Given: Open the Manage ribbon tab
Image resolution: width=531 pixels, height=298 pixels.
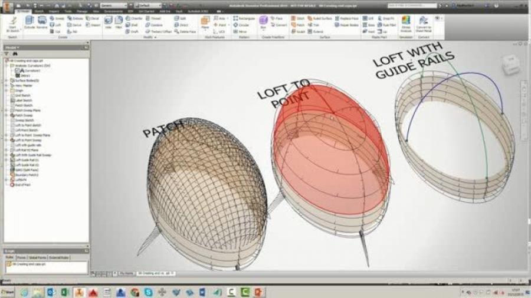Looking at the screenshot, I should click(81, 11).
